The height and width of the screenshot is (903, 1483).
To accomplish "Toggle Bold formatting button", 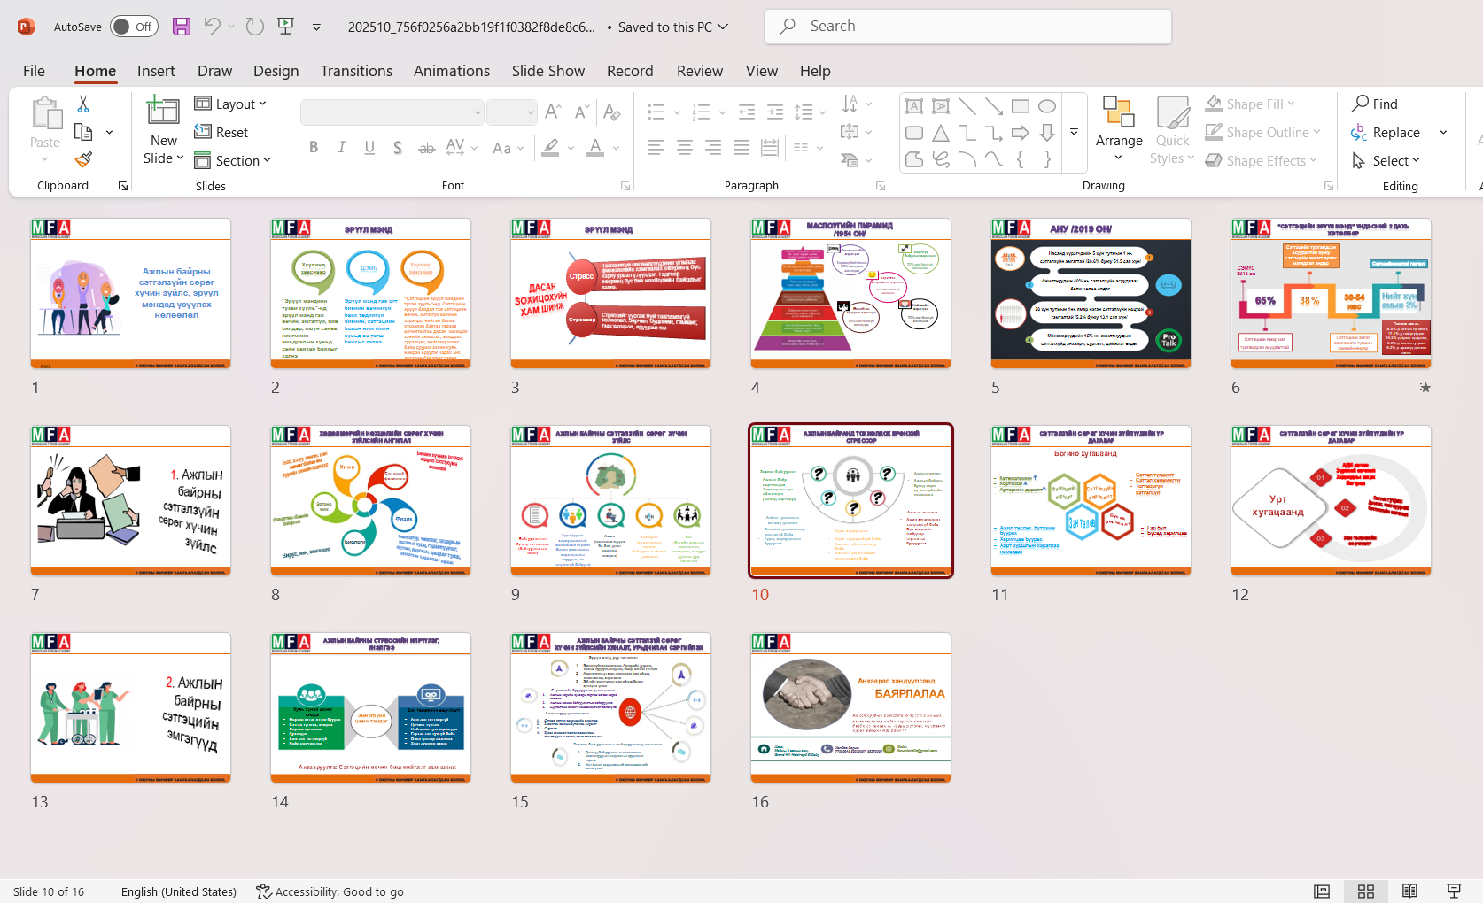I will pyautogui.click(x=314, y=148).
